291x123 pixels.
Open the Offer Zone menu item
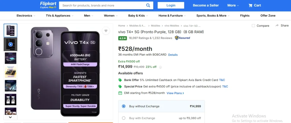pos(268,16)
